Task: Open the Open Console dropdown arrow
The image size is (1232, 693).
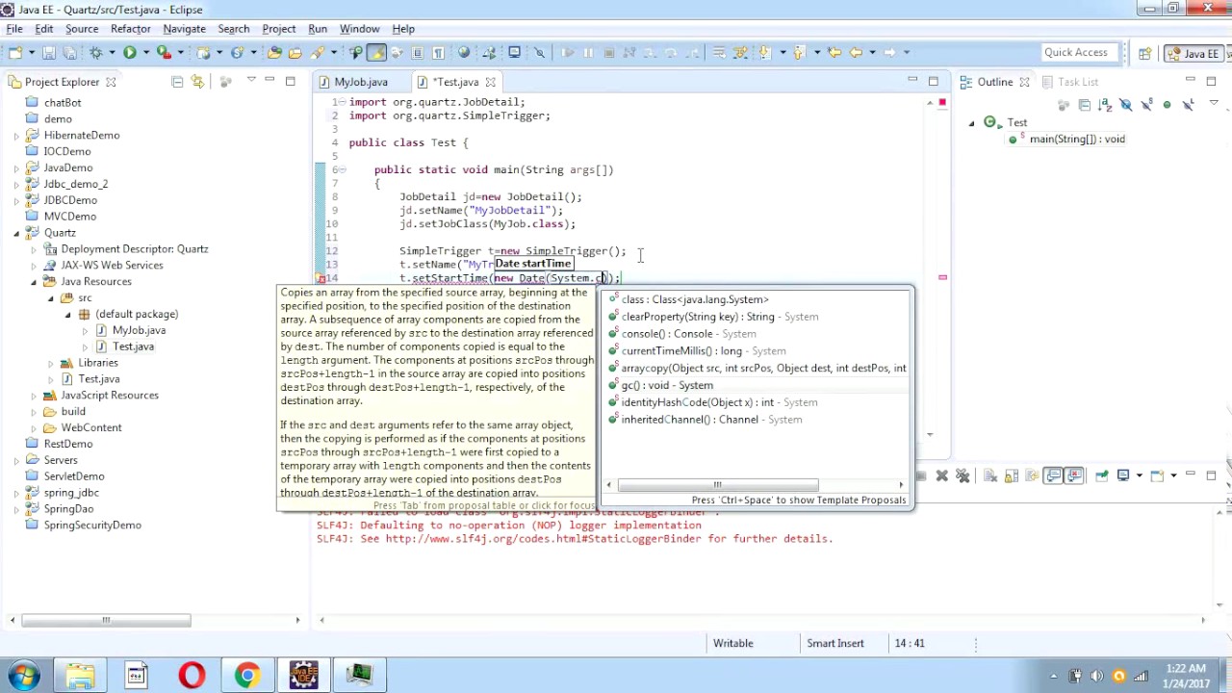Action: (x=1173, y=475)
